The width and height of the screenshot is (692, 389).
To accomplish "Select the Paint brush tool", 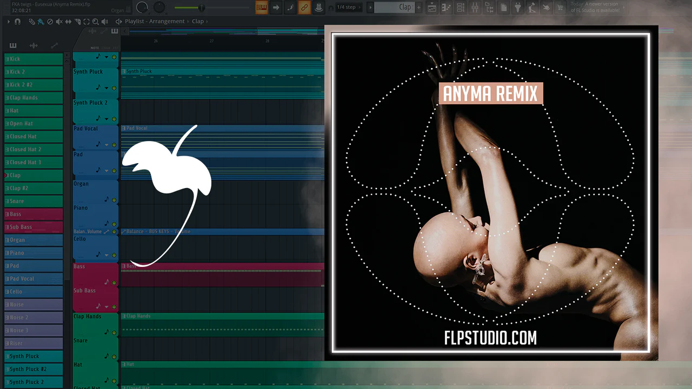I will pos(41,22).
